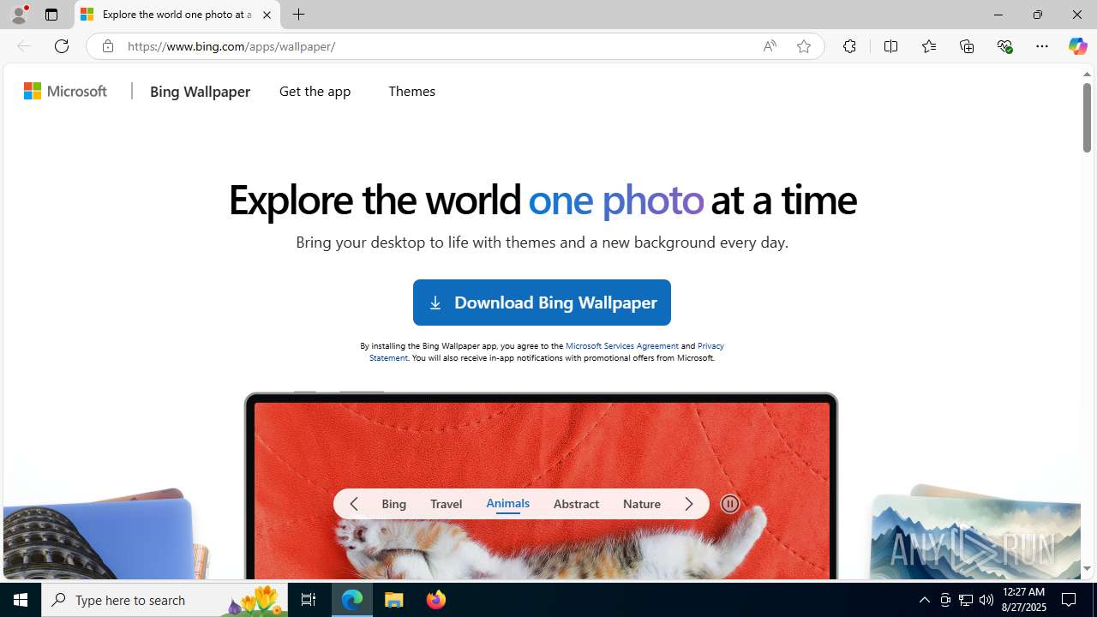Open the Favorites list icon
The height and width of the screenshot is (617, 1097).
coord(928,46)
